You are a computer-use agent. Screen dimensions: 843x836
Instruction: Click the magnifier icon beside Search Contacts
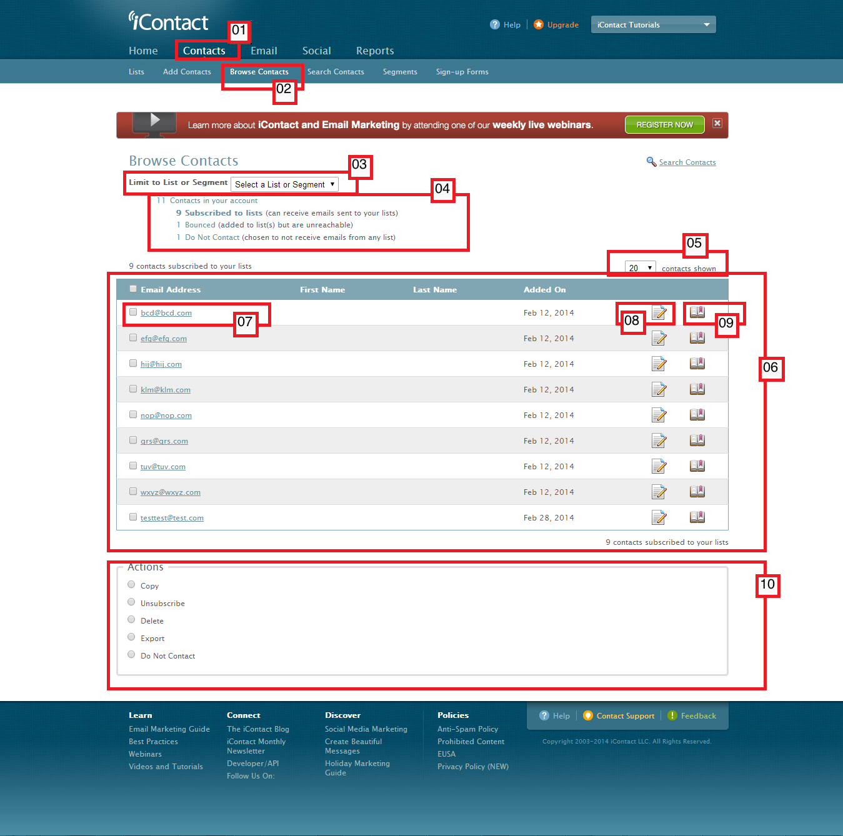(x=651, y=162)
